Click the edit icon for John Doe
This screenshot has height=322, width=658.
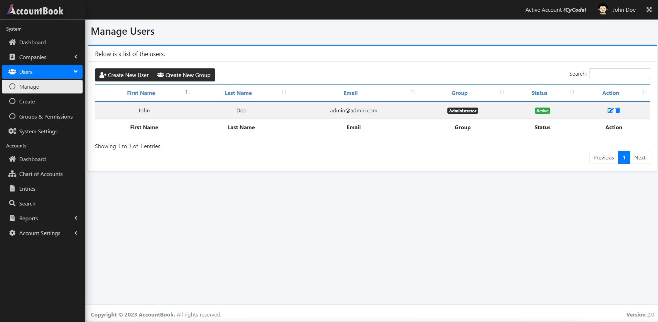tap(611, 110)
